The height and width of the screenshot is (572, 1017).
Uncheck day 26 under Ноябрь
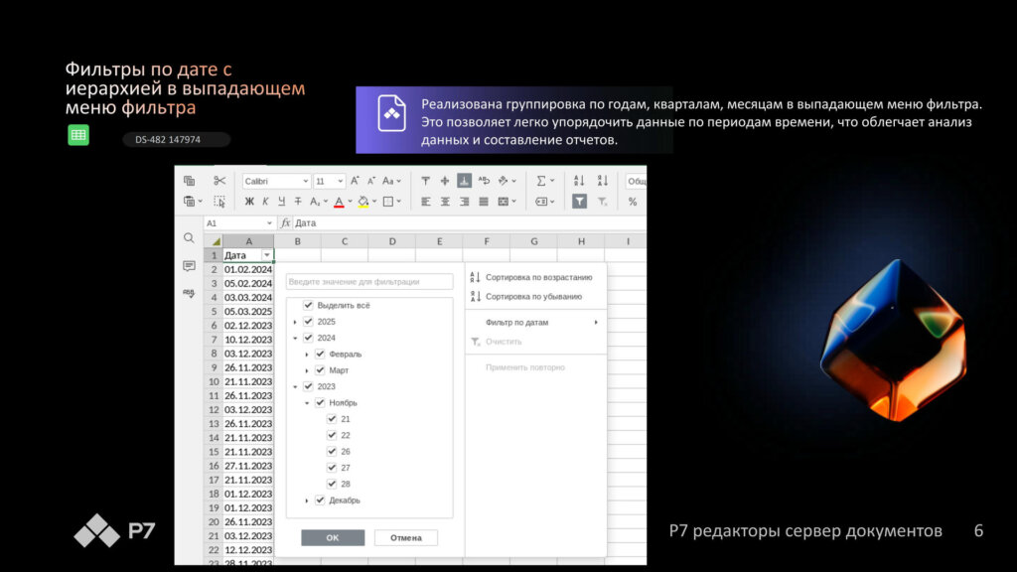(x=332, y=452)
